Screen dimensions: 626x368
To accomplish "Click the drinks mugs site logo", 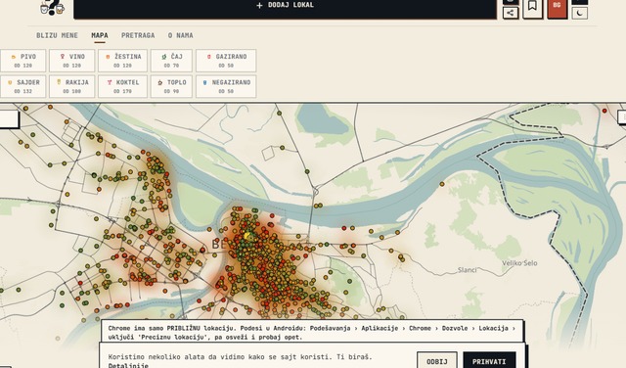I will coord(52,7).
